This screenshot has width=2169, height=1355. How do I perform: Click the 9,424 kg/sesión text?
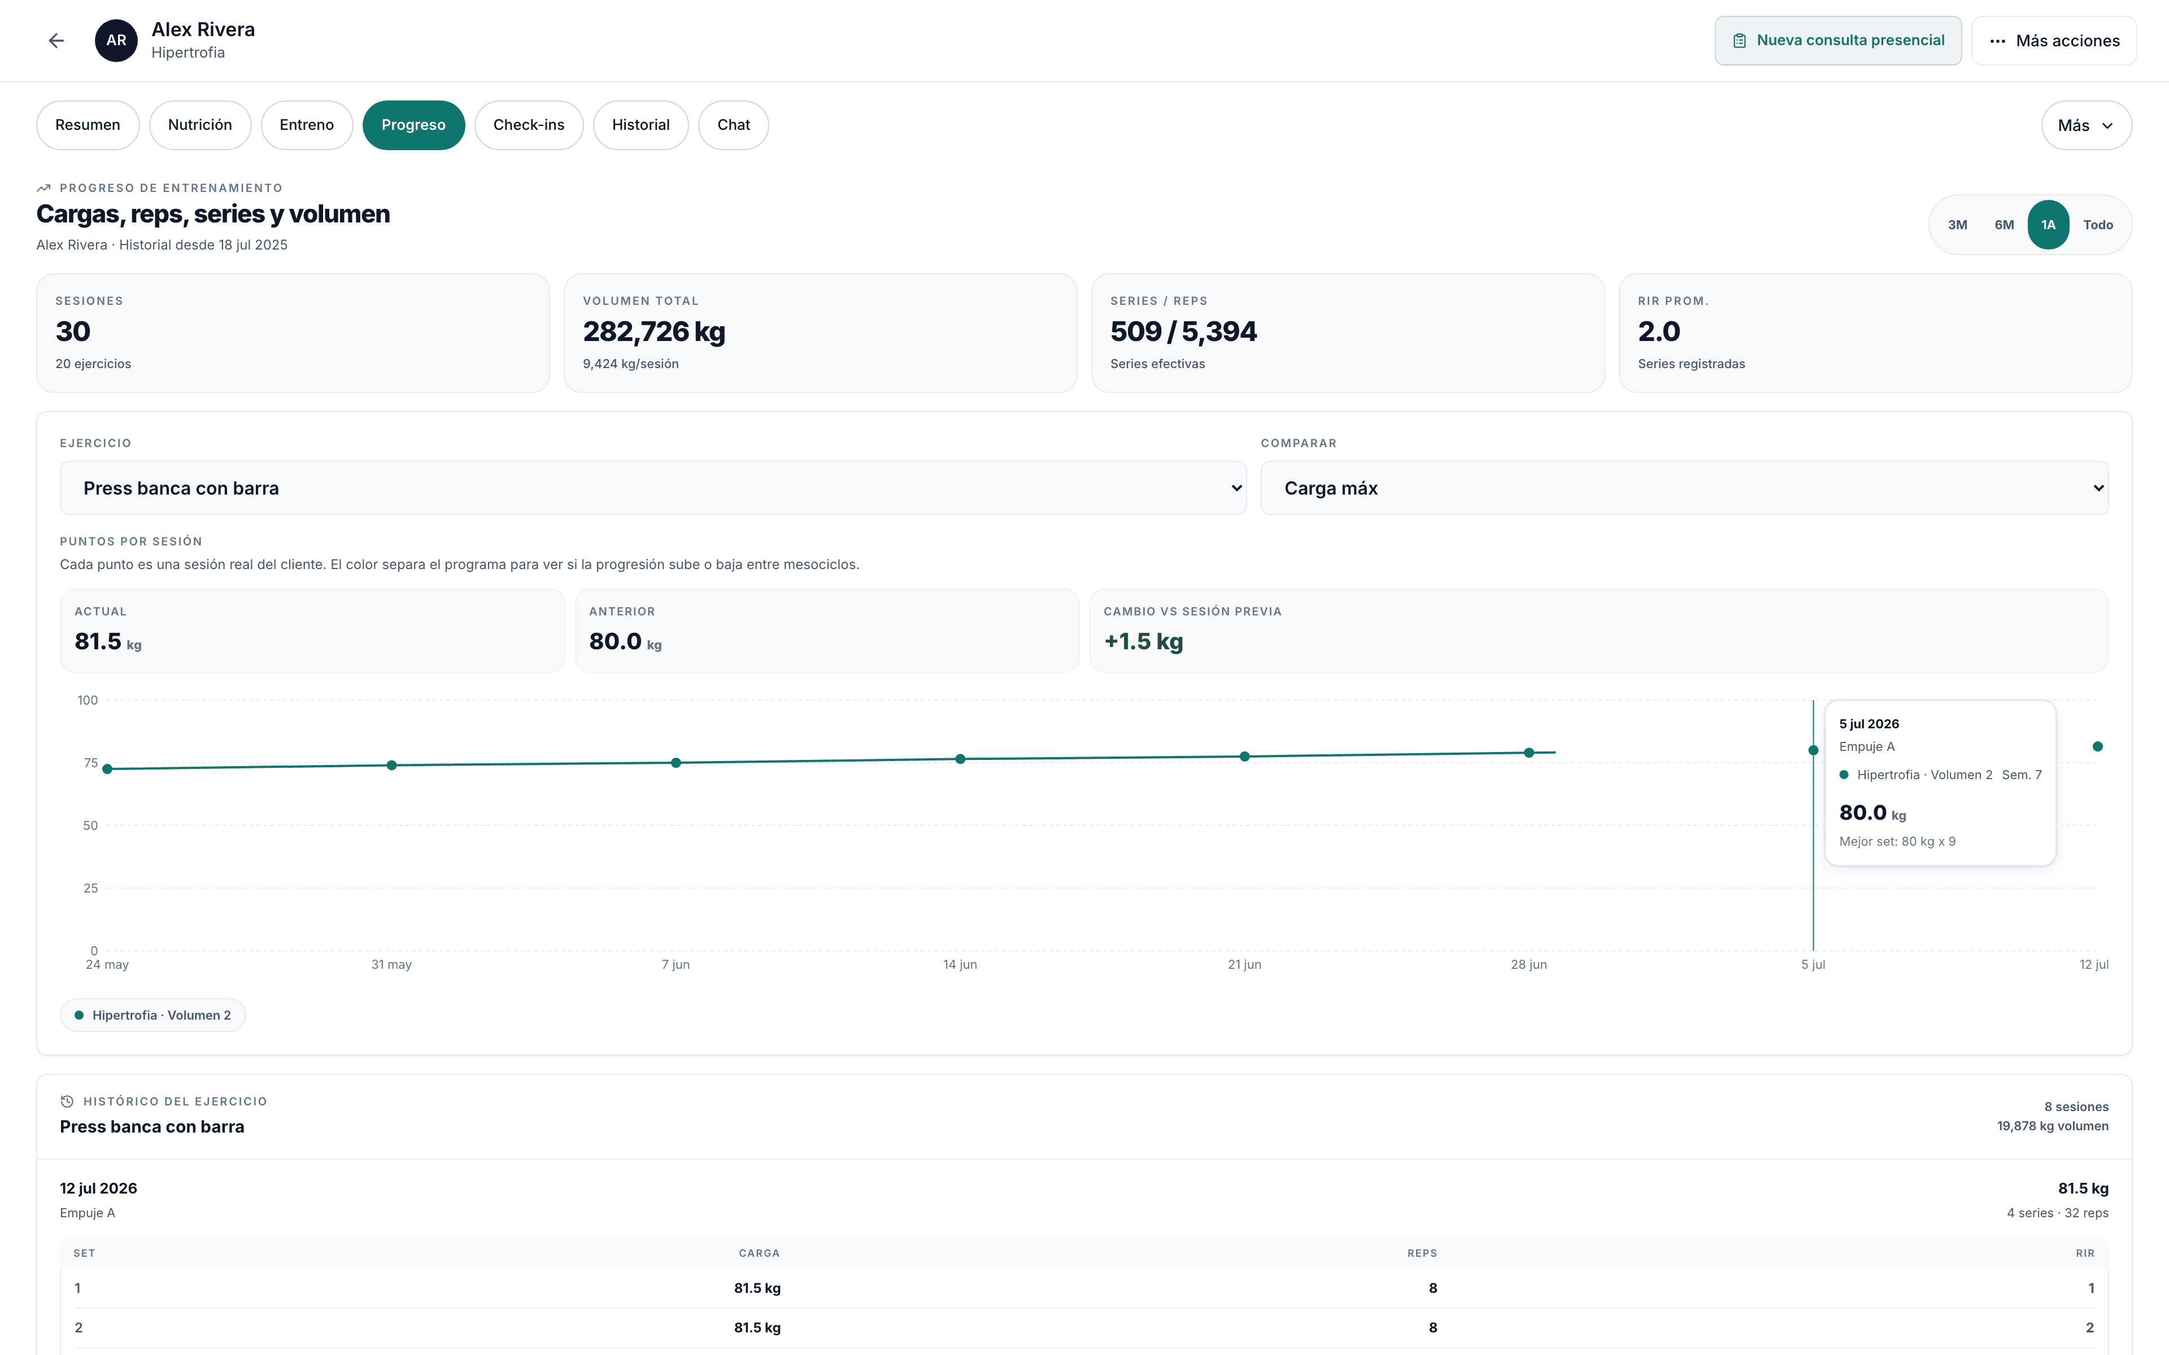pyautogui.click(x=631, y=364)
